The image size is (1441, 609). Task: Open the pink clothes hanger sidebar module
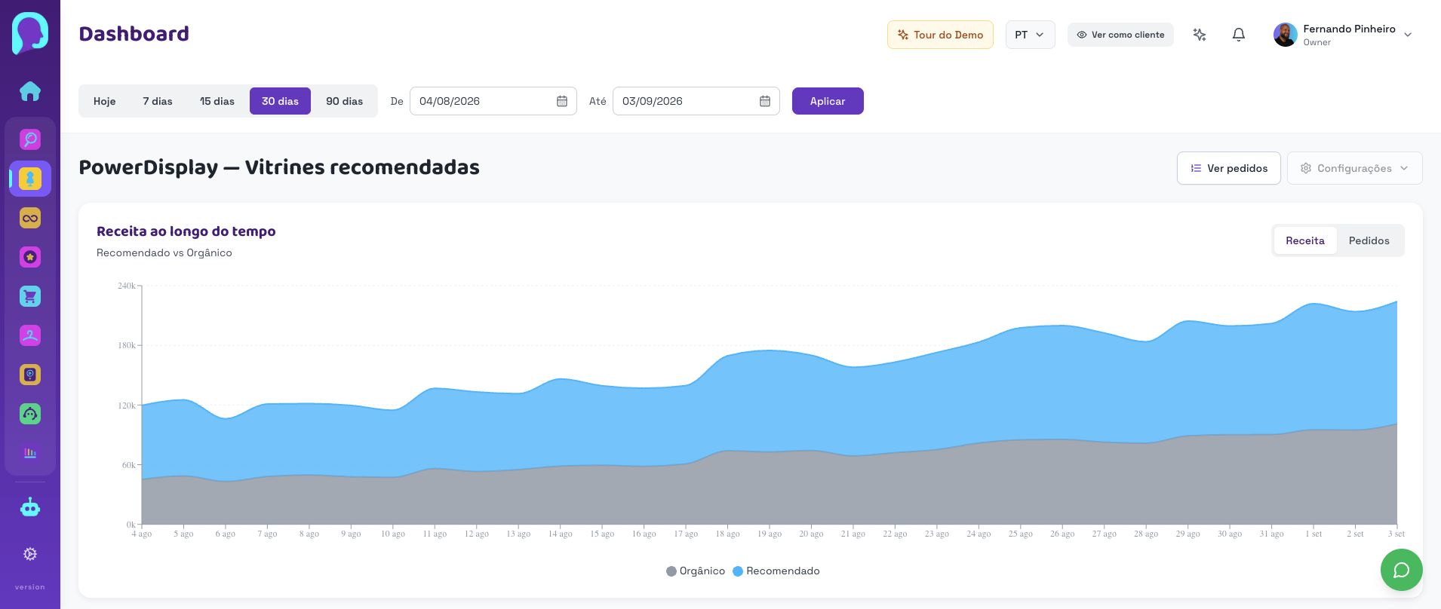pos(30,335)
